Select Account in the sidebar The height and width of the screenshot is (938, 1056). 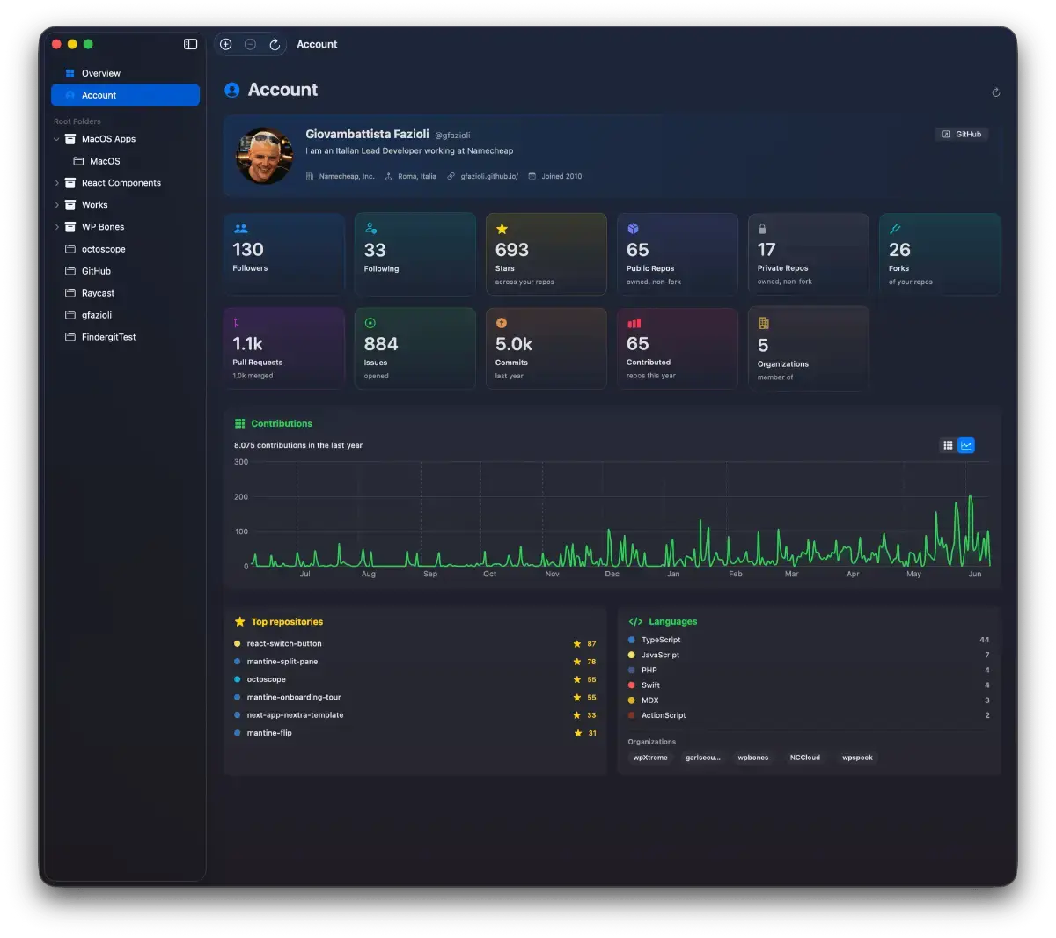tap(126, 95)
